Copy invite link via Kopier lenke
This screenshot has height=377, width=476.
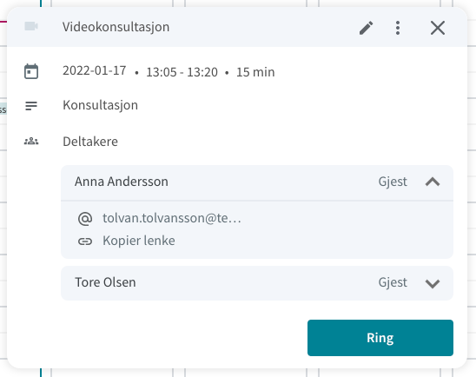point(139,241)
